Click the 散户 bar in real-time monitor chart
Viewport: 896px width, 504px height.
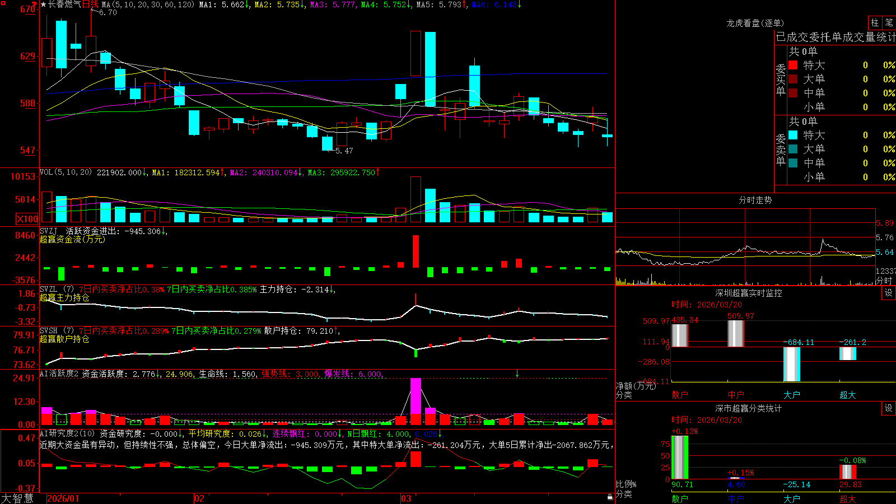[679, 335]
